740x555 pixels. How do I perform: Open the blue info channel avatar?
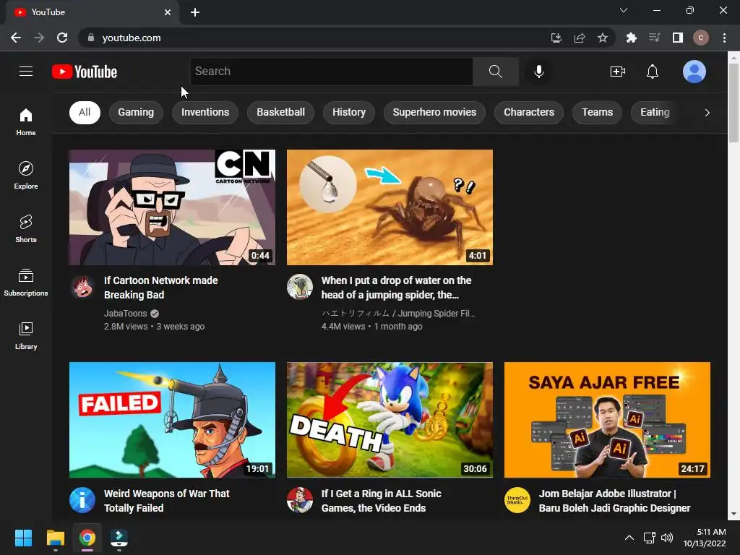(x=82, y=500)
